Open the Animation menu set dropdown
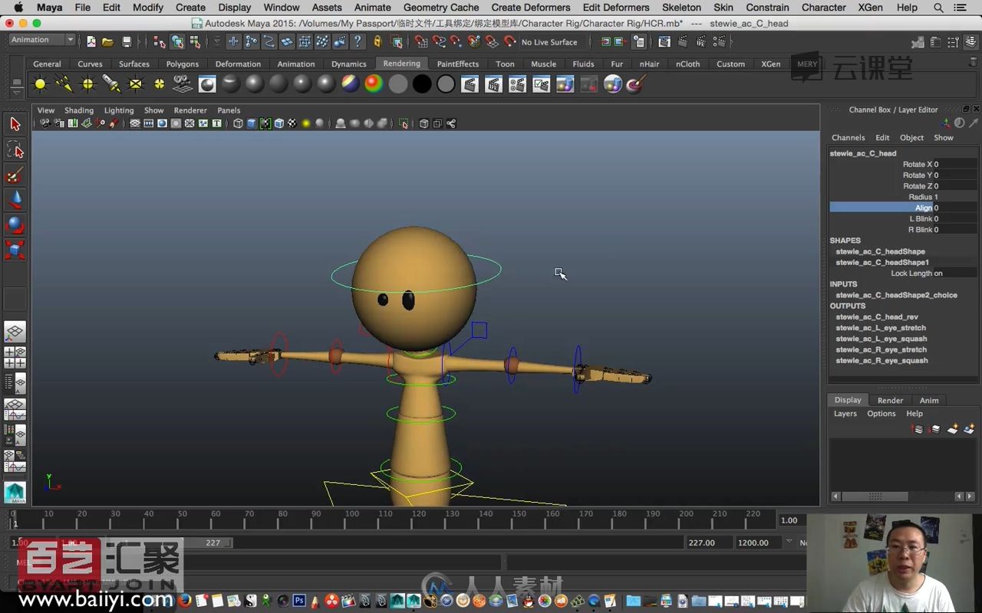This screenshot has width=982, height=613. pos(42,40)
